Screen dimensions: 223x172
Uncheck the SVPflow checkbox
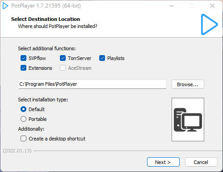click(x=23, y=58)
